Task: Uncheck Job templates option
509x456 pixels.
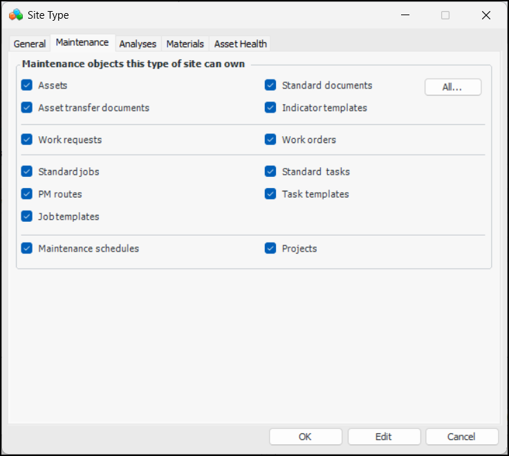Action: tap(27, 216)
